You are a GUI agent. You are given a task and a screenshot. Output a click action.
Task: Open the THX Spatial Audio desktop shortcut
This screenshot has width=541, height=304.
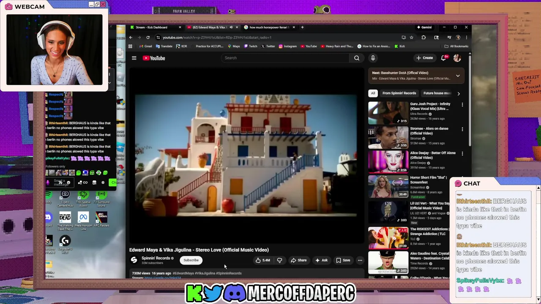(x=83, y=198)
